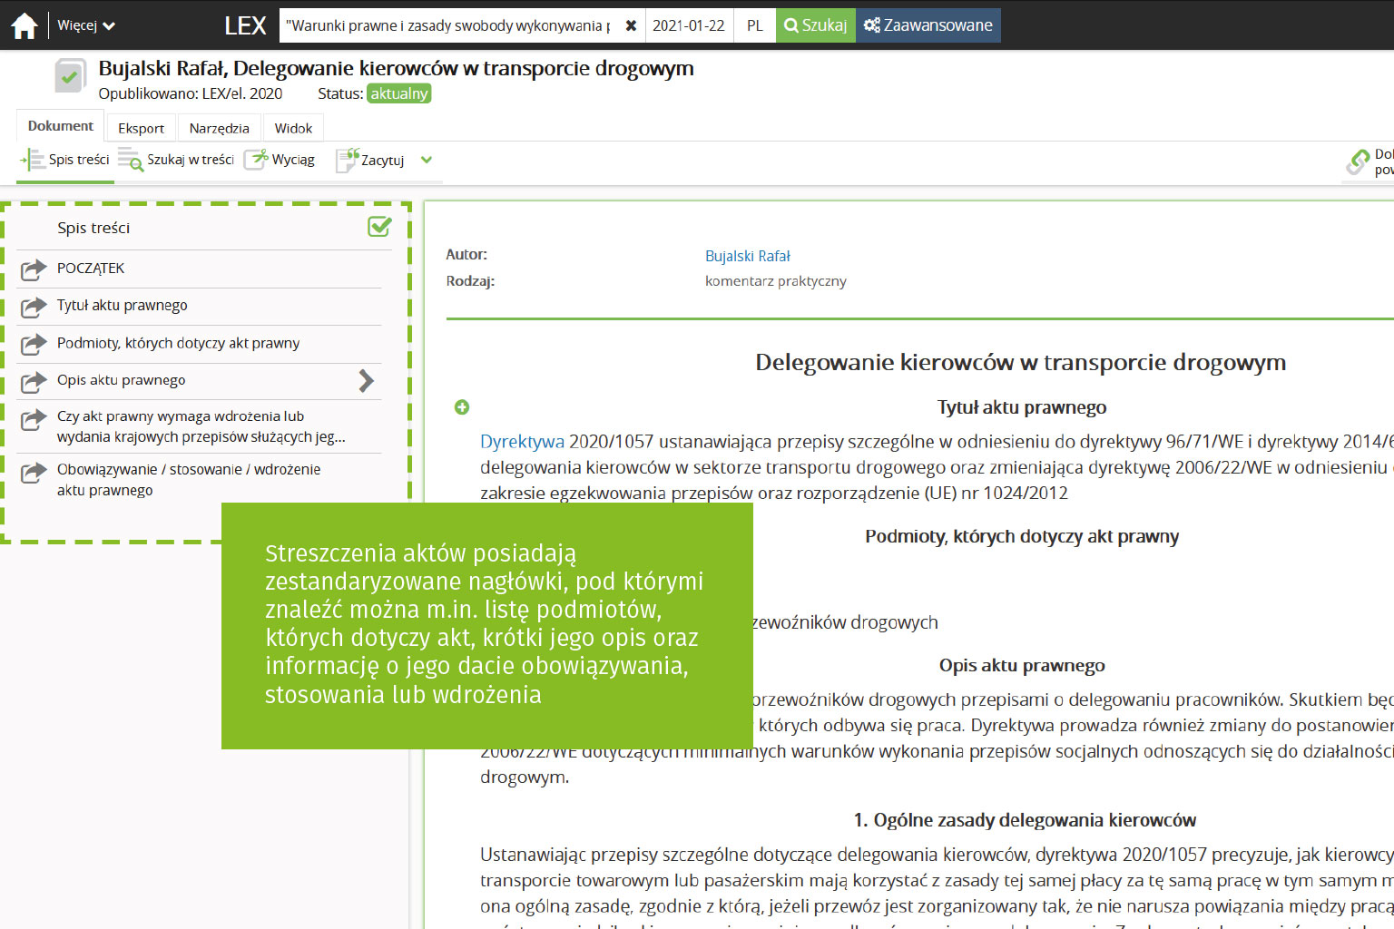Screen dimensions: 1394x929
Task: Open the Widok tab
Action: (x=293, y=128)
